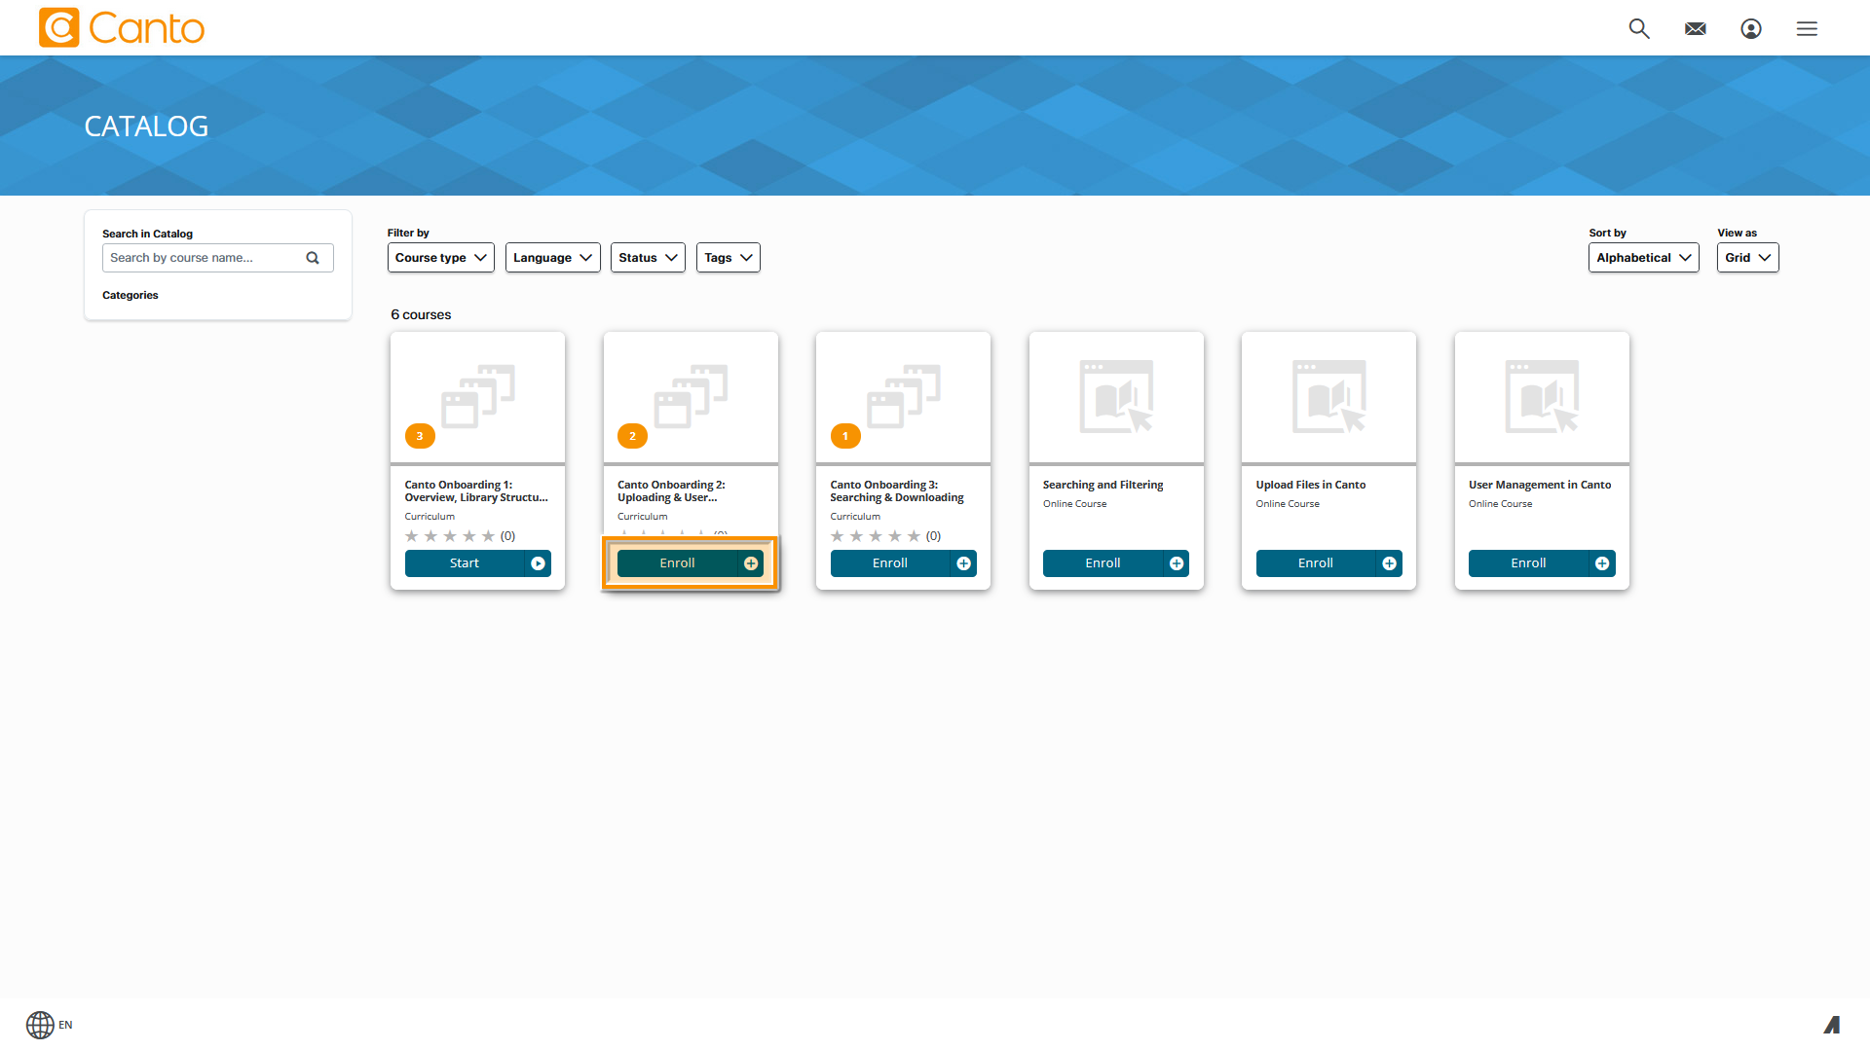The image size is (1870, 1051).
Task: Open Canto Onboarding 2 course thumbnail
Action: pyautogui.click(x=691, y=397)
